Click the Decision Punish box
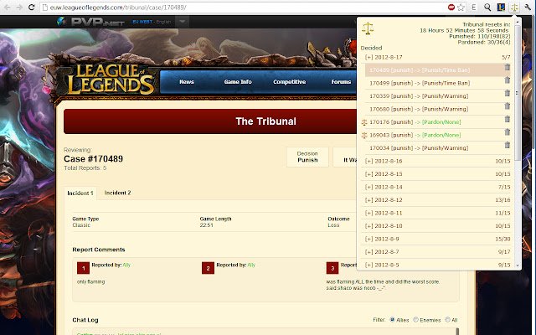Image resolution: width=536 pixels, height=335 pixels. click(x=307, y=157)
